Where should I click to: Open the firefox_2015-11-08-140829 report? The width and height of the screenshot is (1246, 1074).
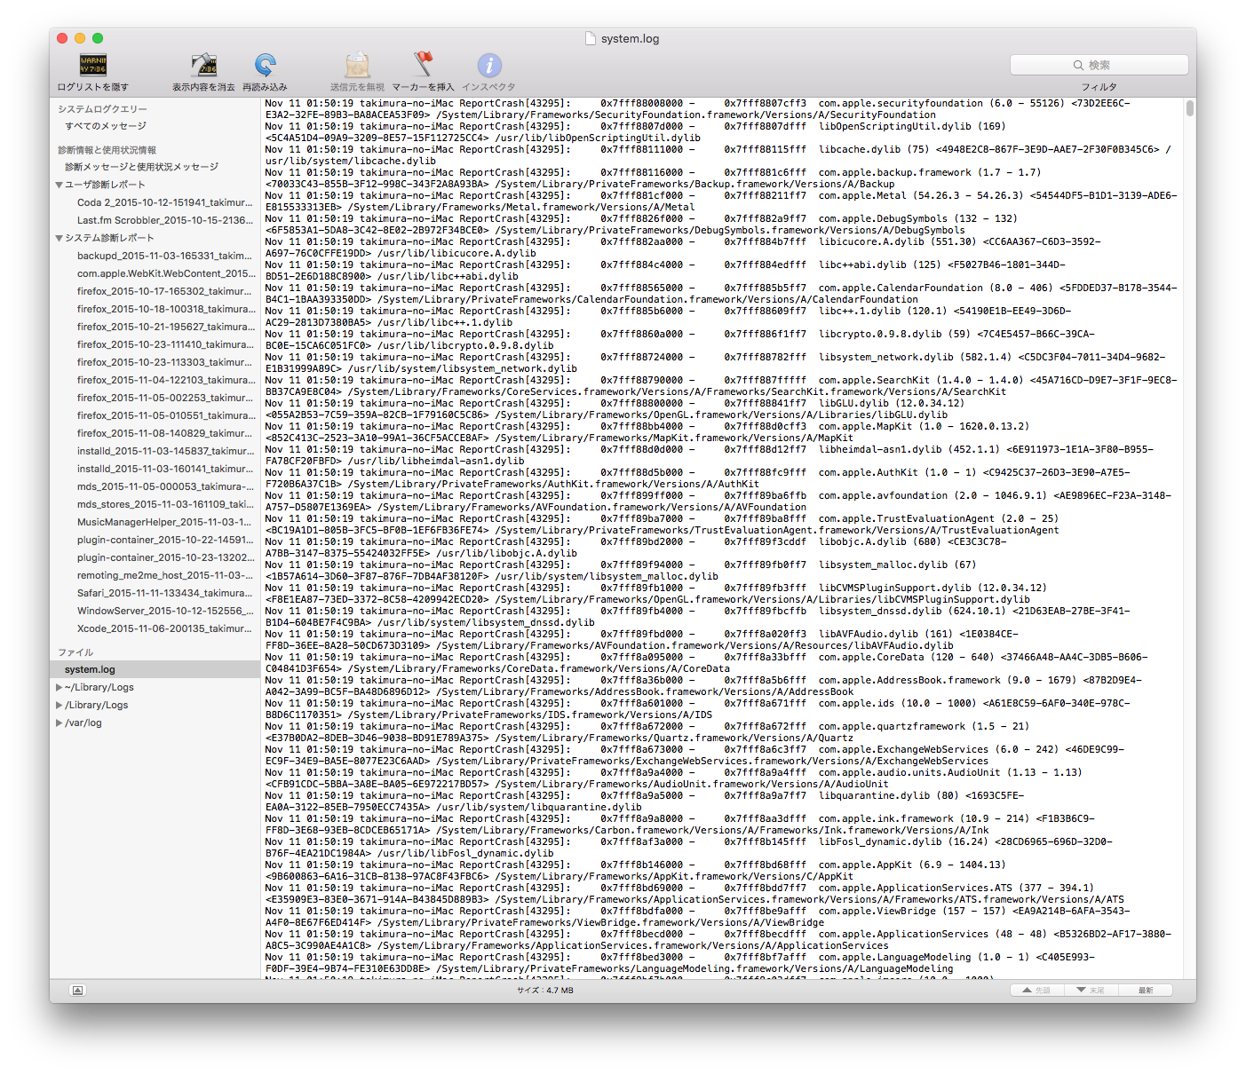(165, 433)
